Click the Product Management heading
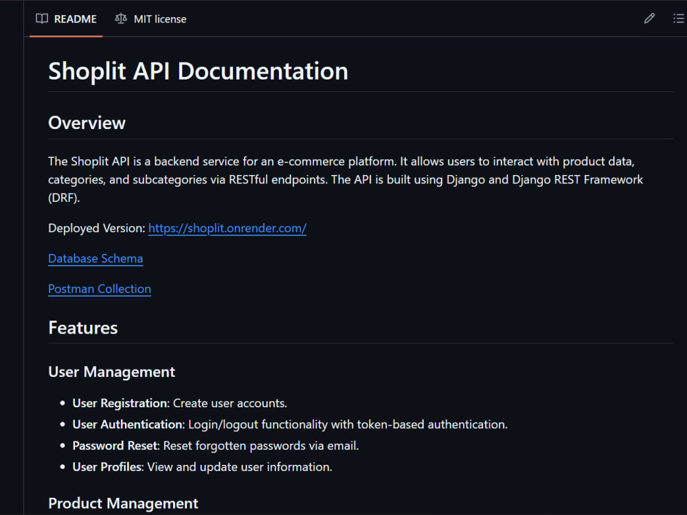The image size is (687, 515). click(123, 503)
